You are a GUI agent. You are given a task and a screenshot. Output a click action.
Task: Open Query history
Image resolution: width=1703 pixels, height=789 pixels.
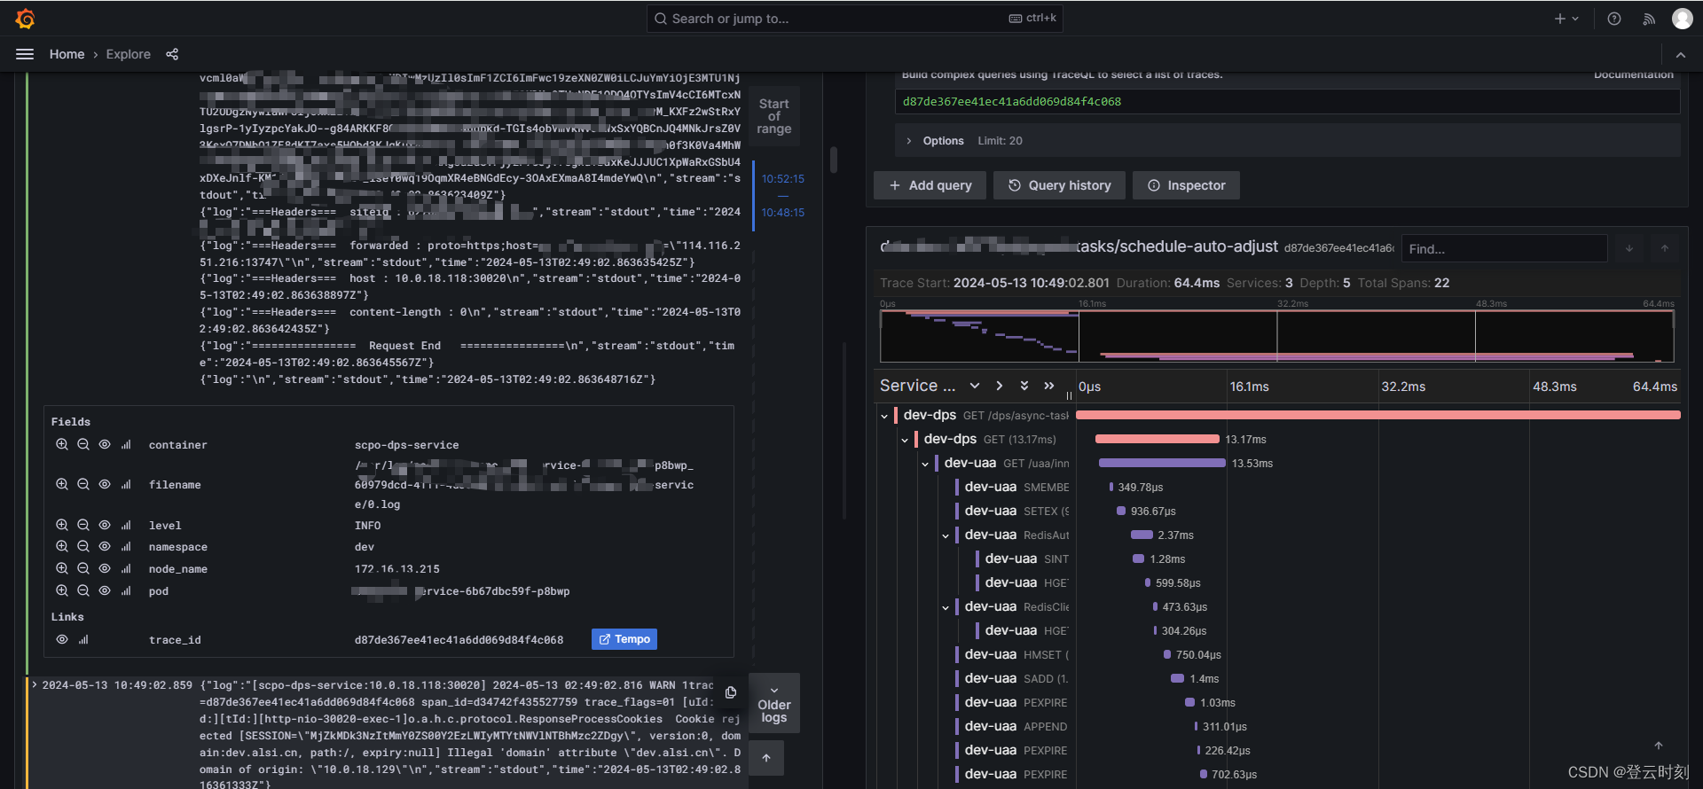(1059, 185)
